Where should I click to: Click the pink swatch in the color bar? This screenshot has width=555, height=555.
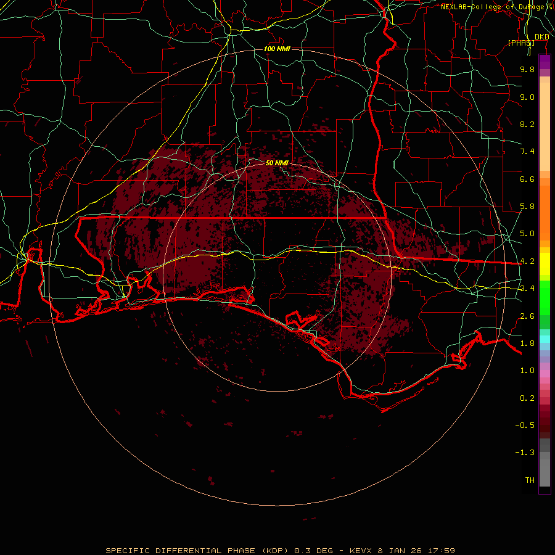[545, 374]
